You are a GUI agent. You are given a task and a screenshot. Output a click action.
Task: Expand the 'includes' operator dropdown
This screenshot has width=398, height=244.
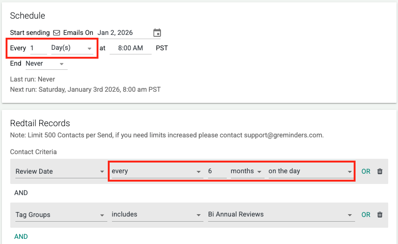point(156,215)
